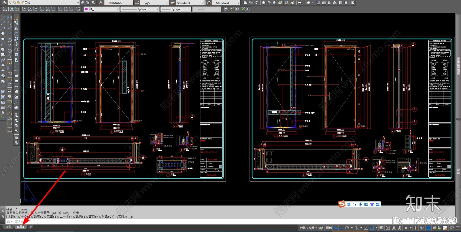461x232 pixels.
Task: Click the Match Properties brush icon
Action: pos(287,3)
